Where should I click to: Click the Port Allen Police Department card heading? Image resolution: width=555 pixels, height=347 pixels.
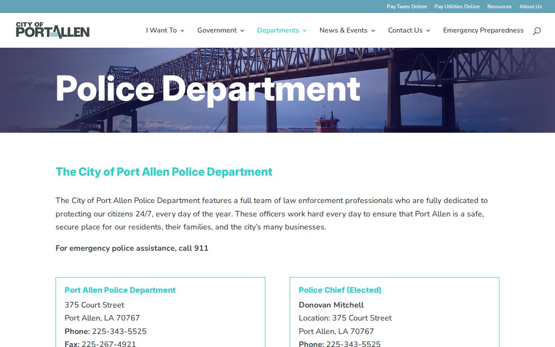120,290
